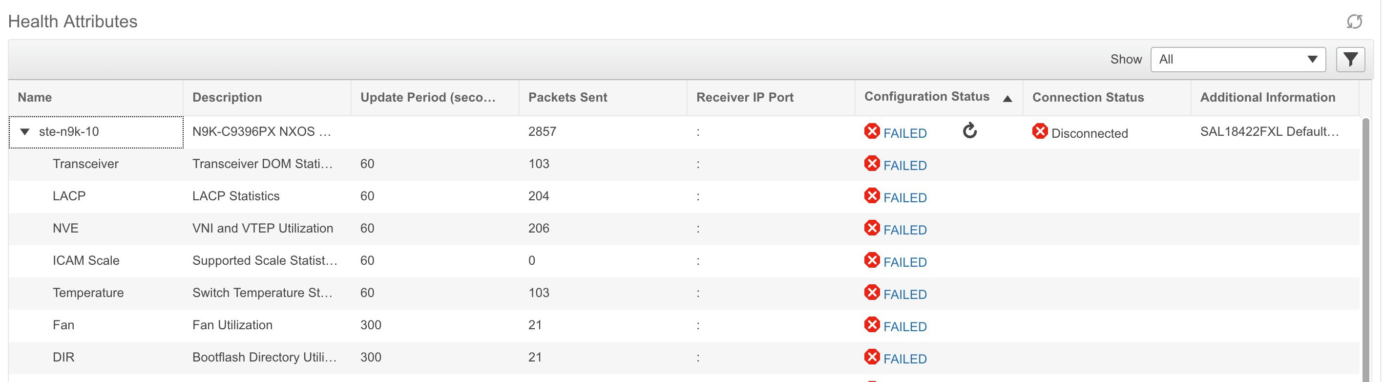
Task: Sort by the Packets Sent column header
Action: coord(567,97)
